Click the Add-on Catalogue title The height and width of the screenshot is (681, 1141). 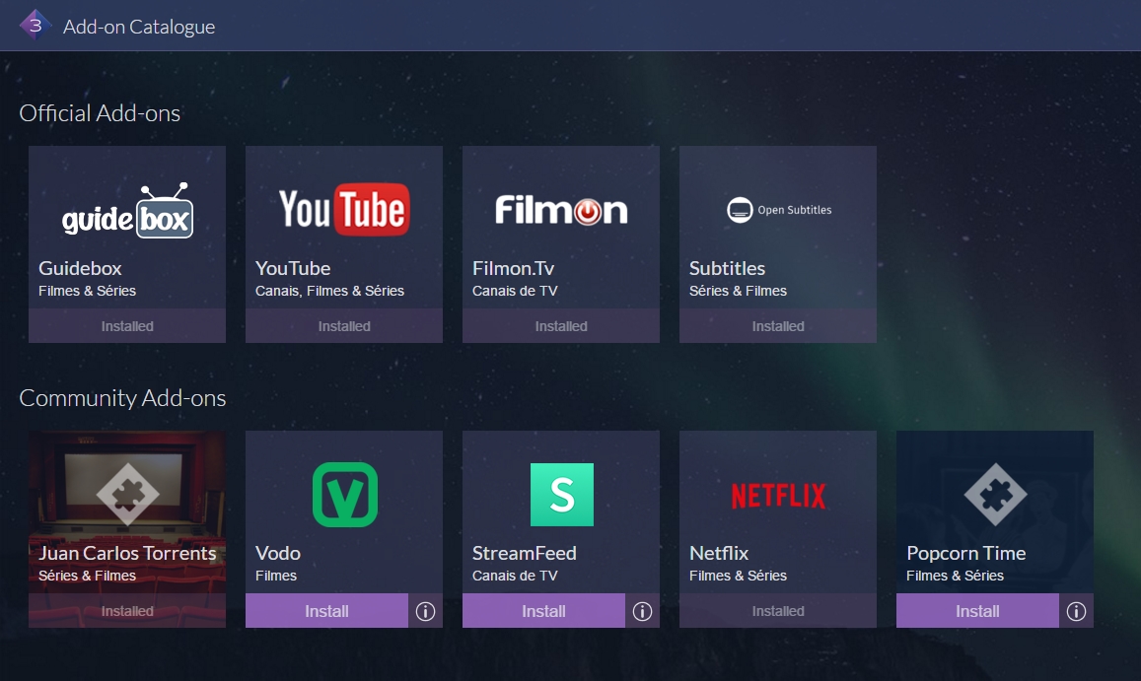(x=139, y=27)
